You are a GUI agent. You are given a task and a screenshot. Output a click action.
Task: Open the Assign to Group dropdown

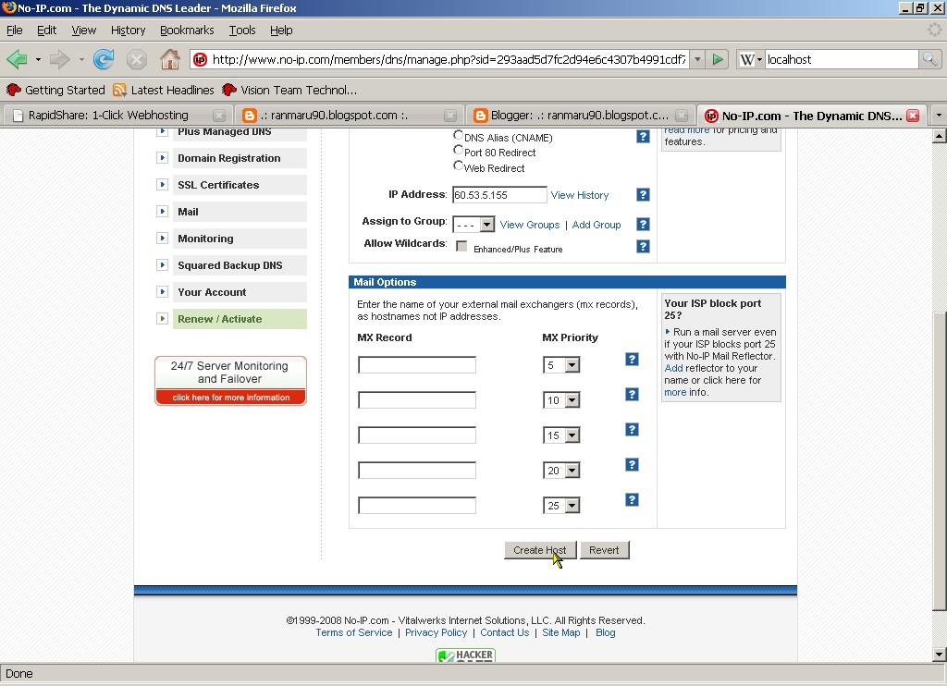(474, 225)
